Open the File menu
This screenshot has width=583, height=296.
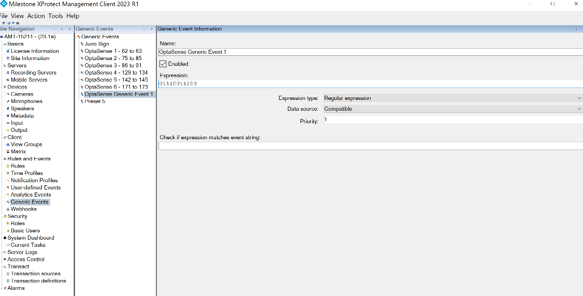(x=3, y=16)
